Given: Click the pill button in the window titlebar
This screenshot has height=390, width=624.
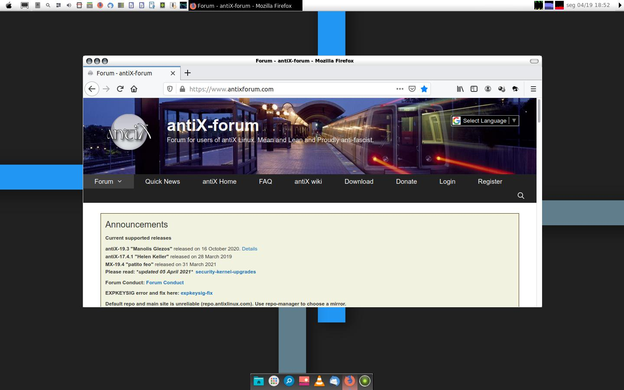Looking at the screenshot, I should click(534, 61).
